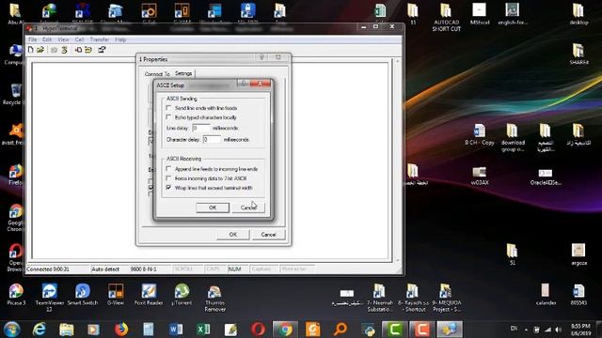Click OK in the ASCII Setup dialog
This screenshot has width=602, height=338.
(x=213, y=207)
